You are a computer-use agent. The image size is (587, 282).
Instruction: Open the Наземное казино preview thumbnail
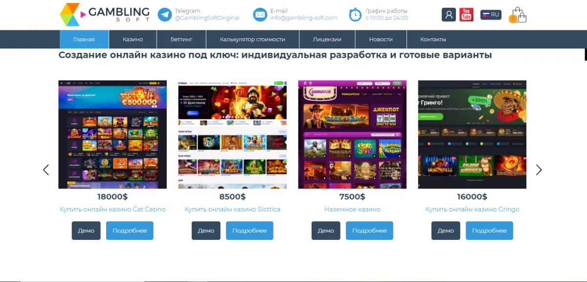coord(352,135)
